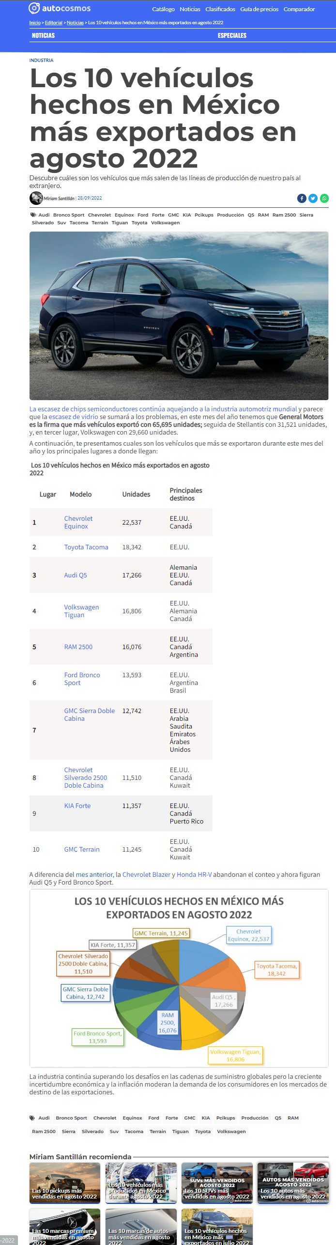The height and width of the screenshot is (1245, 336).
Task: Go to the Editorial breadcrumb link
Action: (54, 23)
